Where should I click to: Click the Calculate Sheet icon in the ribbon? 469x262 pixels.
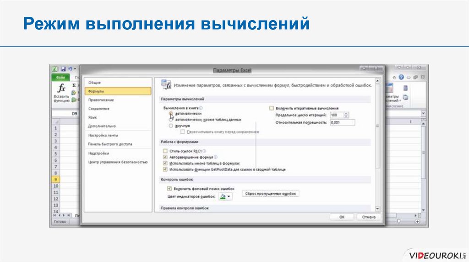tap(405, 97)
